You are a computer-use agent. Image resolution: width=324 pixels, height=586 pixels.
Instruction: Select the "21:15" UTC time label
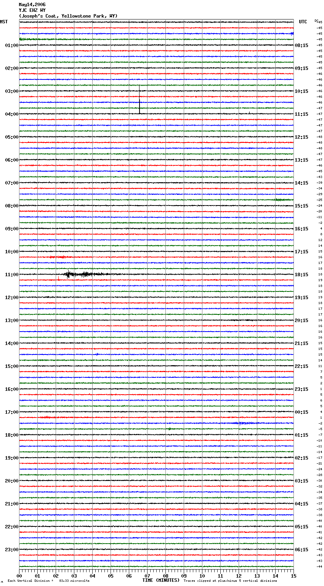(x=302, y=343)
